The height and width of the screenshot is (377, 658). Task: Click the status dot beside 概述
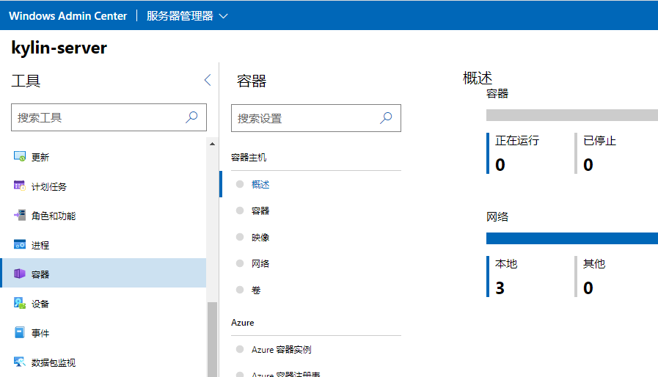coord(240,184)
